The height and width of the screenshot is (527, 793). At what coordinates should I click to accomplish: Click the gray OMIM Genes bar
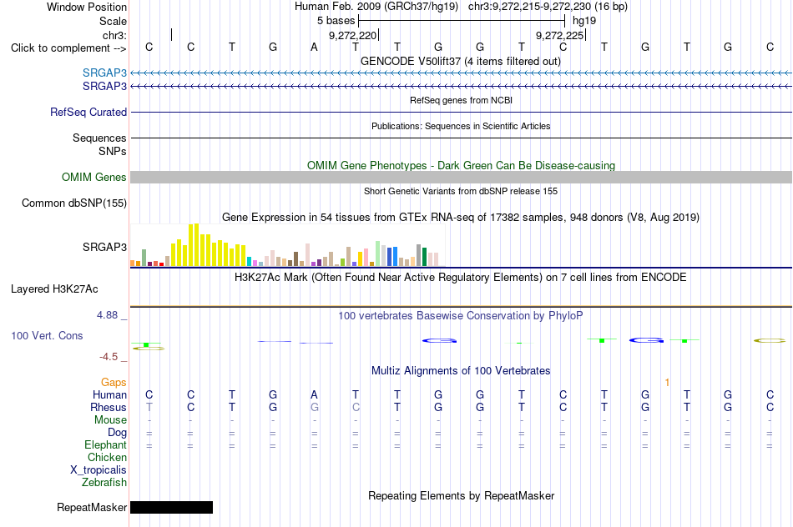coord(462,178)
